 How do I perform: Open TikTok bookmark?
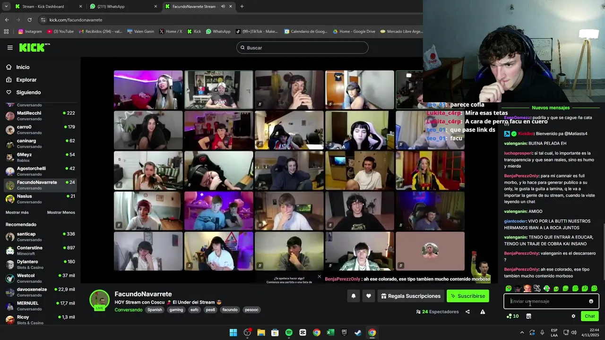point(257,32)
